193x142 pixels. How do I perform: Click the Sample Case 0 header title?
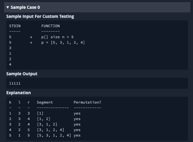[x=25, y=7]
